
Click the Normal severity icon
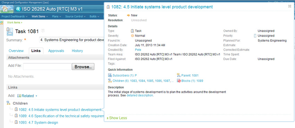(133, 36)
